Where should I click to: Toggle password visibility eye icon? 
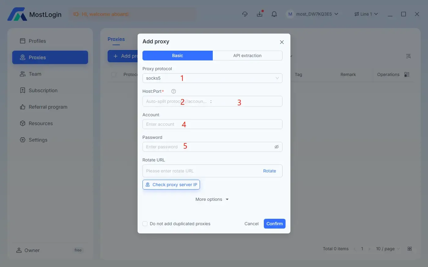pyautogui.click(x=277, y=147)
